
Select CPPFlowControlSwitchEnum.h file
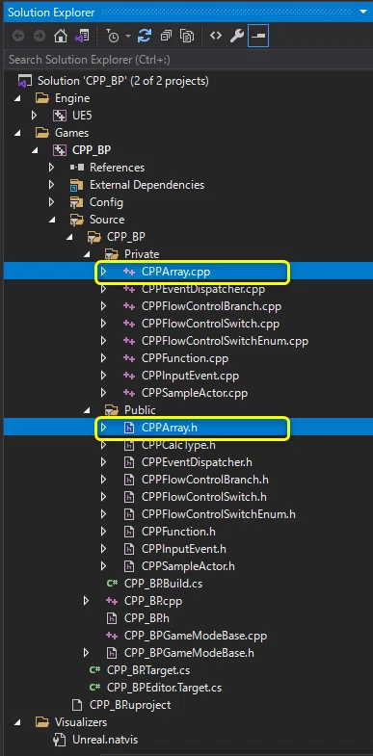(219, 515)
